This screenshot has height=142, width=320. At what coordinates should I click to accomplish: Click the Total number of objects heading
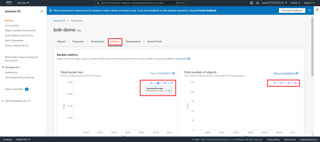pos(200,72)
